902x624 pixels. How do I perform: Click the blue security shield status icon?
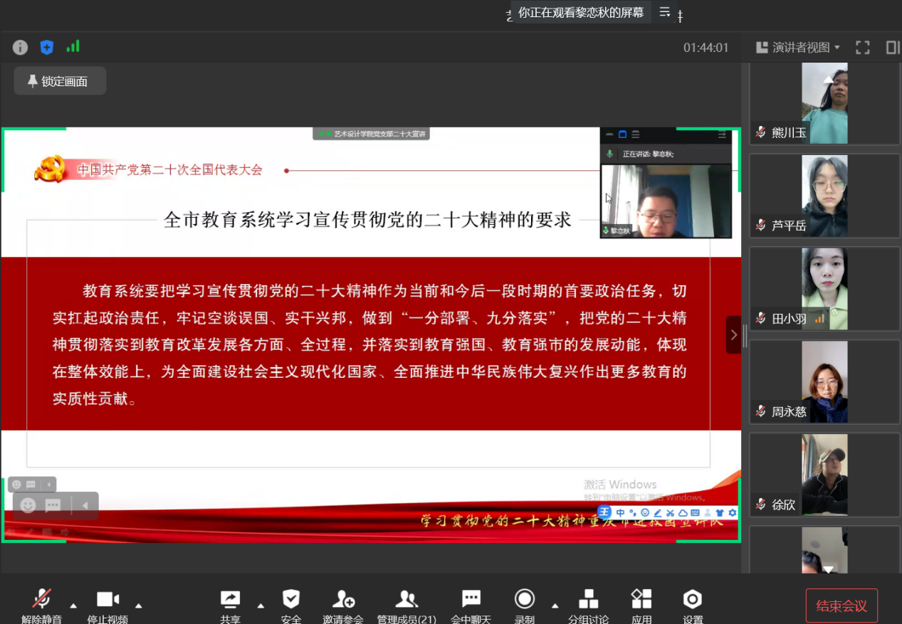pos(46,48)
